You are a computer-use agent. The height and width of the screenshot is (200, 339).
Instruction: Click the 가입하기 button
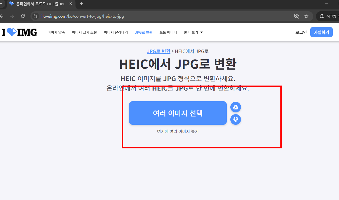[322, 32]
